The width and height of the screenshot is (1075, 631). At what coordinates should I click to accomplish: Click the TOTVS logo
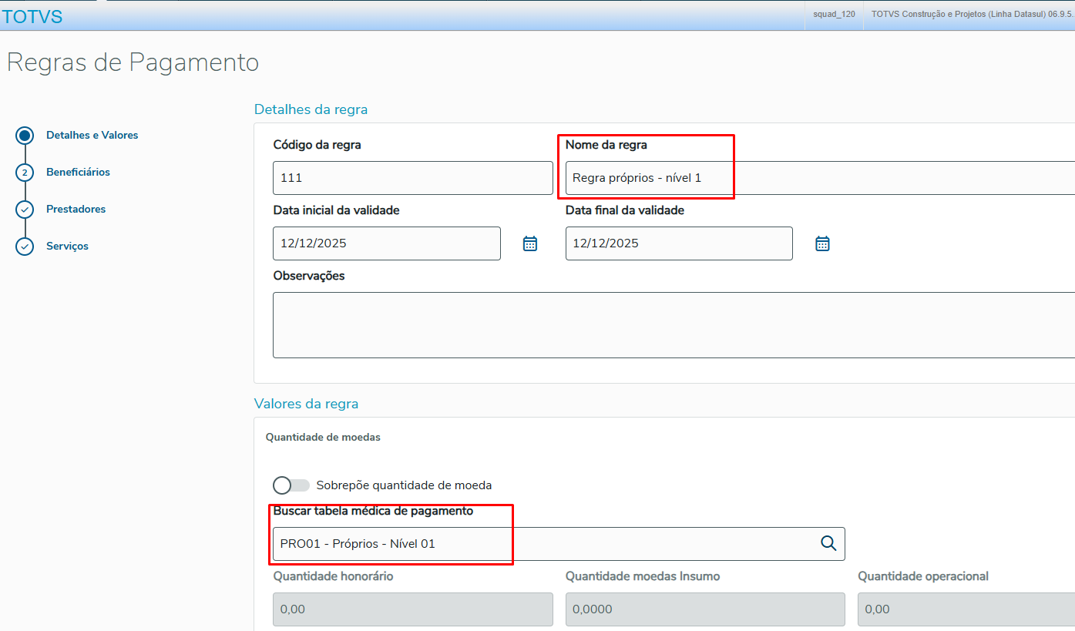32,17
